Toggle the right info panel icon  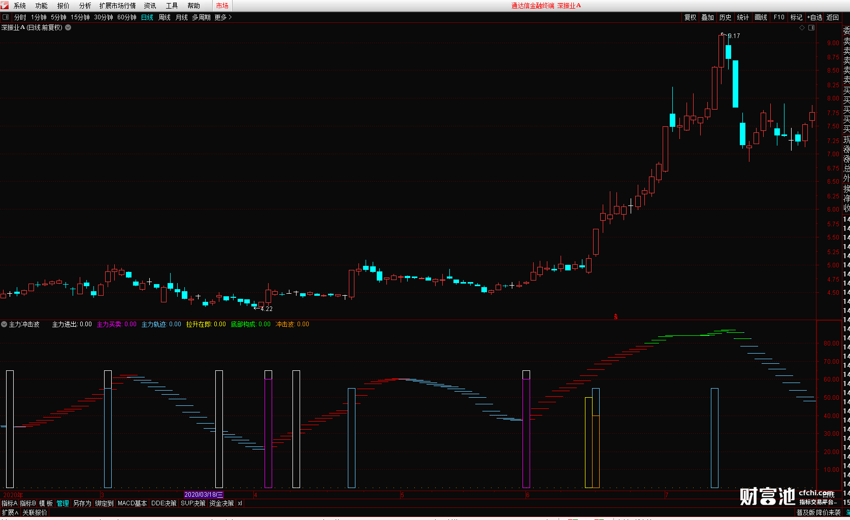pyautogui.click(x=811, y=28)
